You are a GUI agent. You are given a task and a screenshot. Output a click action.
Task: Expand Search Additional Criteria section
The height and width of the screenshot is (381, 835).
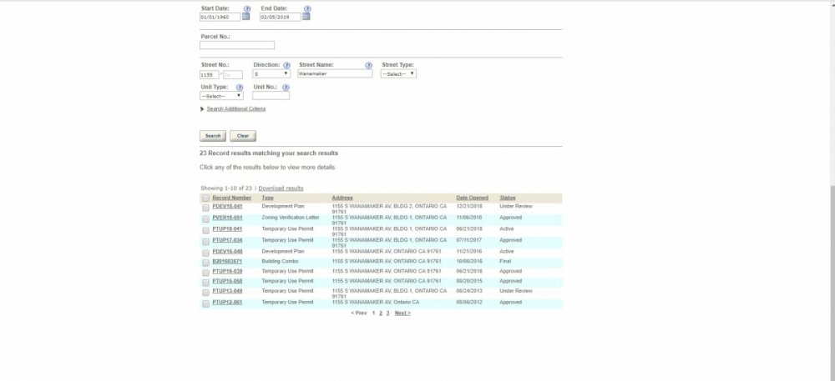236,109
